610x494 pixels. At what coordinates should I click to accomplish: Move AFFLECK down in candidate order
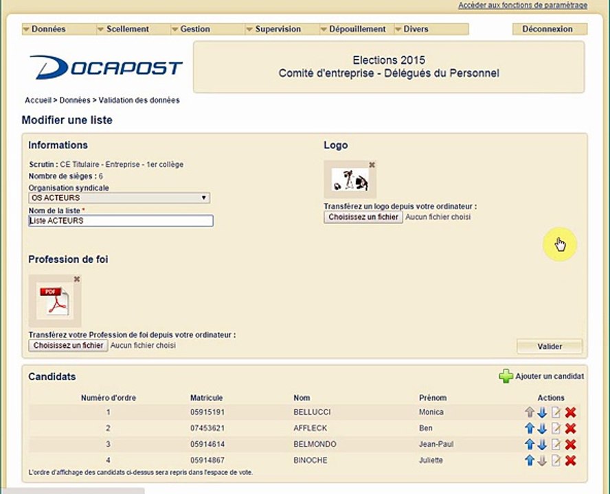pyautogui.click(x=542, y=428)
